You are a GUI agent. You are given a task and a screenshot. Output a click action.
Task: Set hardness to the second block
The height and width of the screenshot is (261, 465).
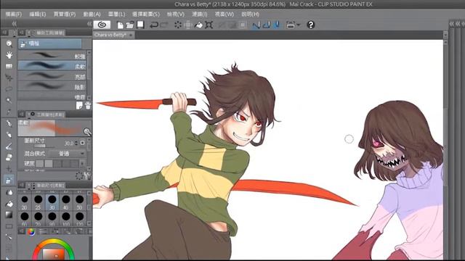pos(49,163)
